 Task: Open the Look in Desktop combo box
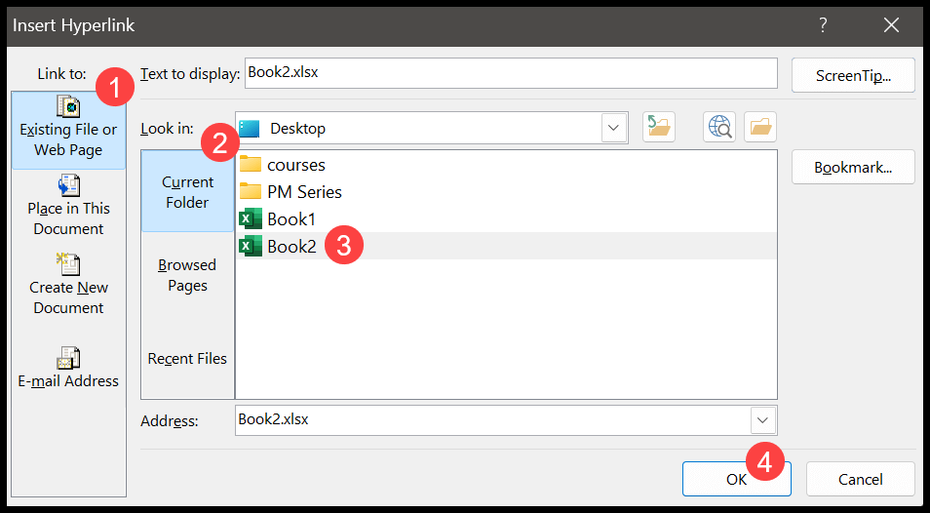[x=432, y=128]
